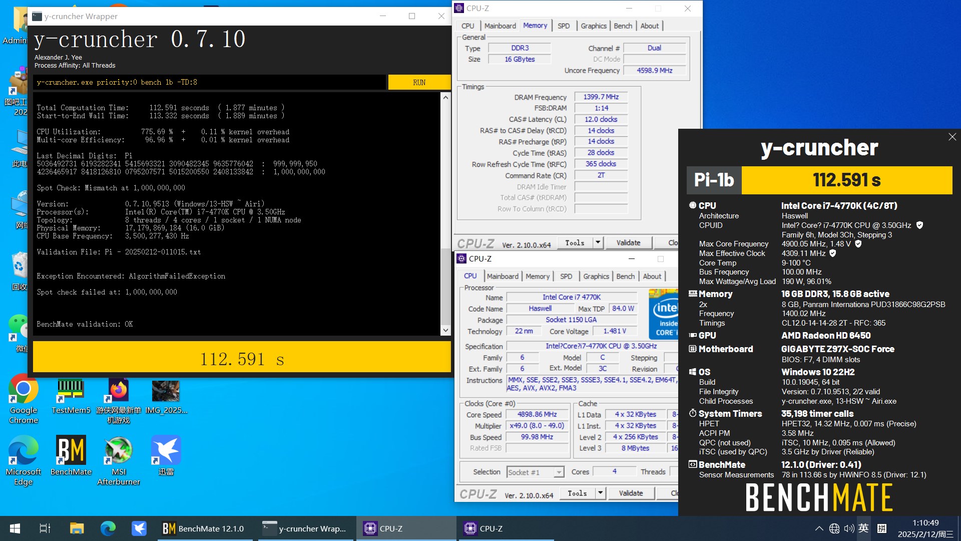
Task: Open SPD tab in lower CPU-Z window
Action: [566, 277]
